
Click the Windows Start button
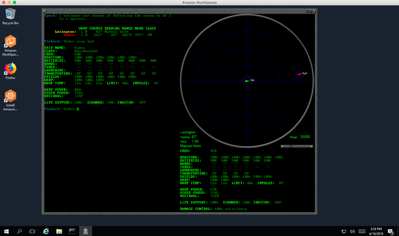6,231
